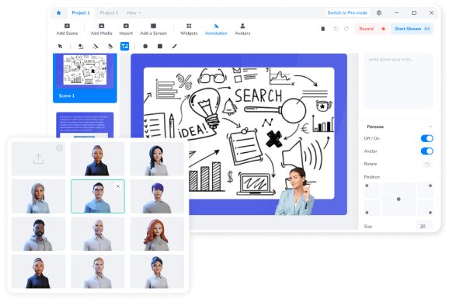Deselect the chosen avatar via its X
Image resolution: width=449 pixels, height=302 pixels.
(x=118, y=186)
